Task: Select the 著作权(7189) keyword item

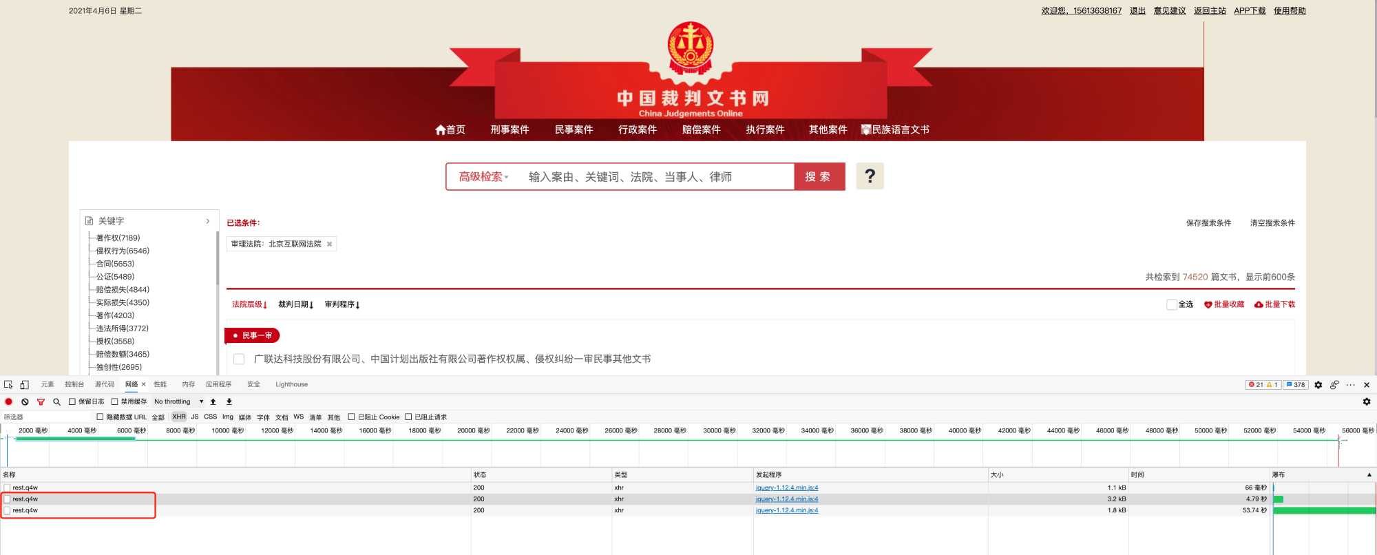Action: click(x=118, y=238)
